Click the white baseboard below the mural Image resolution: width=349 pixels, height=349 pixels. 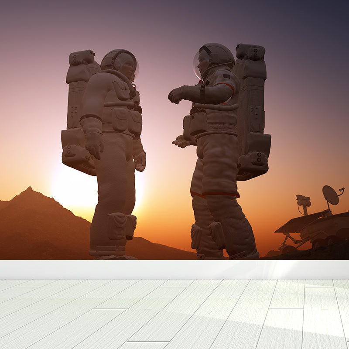click(174, 268)
